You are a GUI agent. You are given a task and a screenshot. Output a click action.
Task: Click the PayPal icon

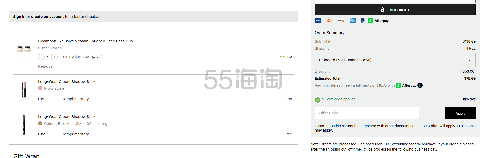click(x=363, y=21)
